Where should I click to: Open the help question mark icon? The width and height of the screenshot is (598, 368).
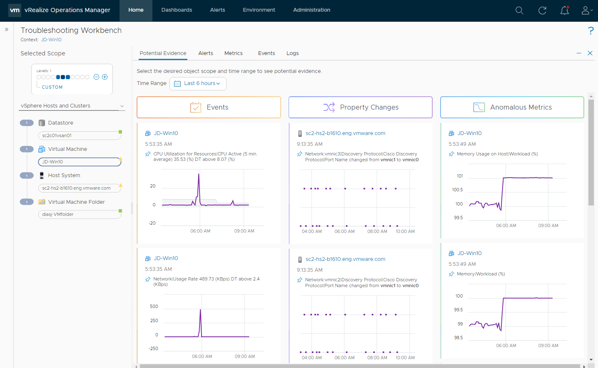591,30
